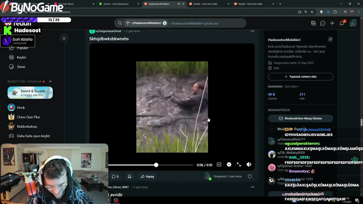Screen dimensions: 363x204
Task: Open OBS from the taskbar
Action: 116,200
